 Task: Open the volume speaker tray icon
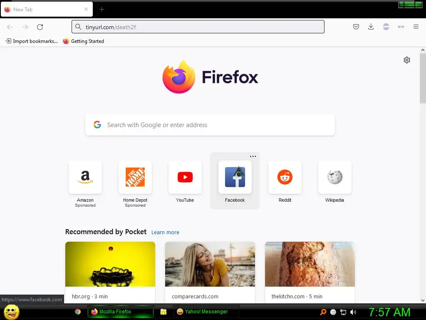point(353,312)
